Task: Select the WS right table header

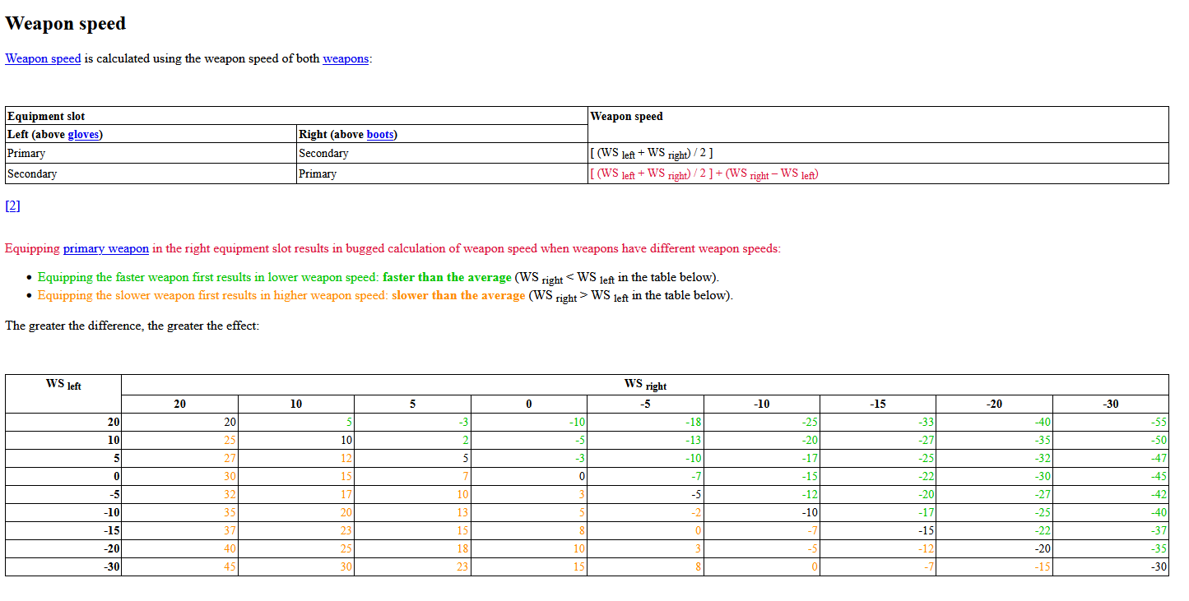Action: (x=645, y=385)
